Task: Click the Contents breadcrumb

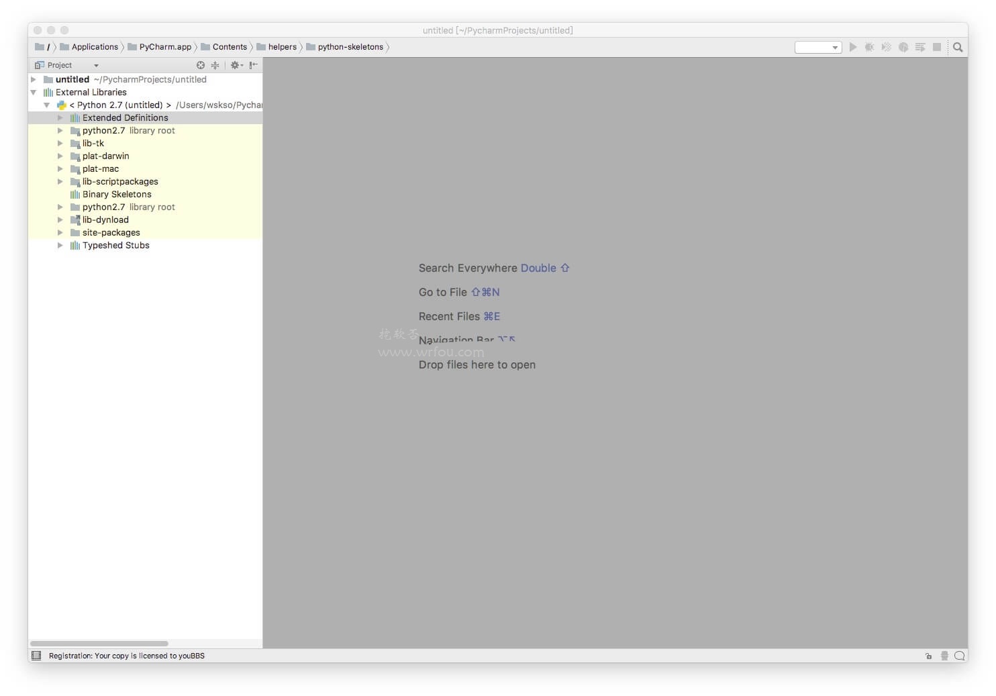Action: click(x=224, y=47)
